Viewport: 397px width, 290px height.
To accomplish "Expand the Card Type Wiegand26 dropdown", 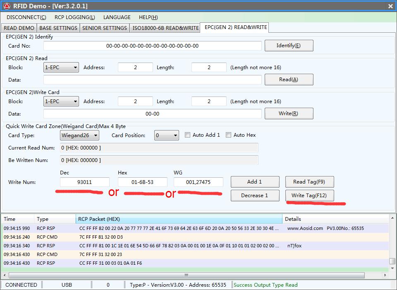I will [x=79, y=135].
